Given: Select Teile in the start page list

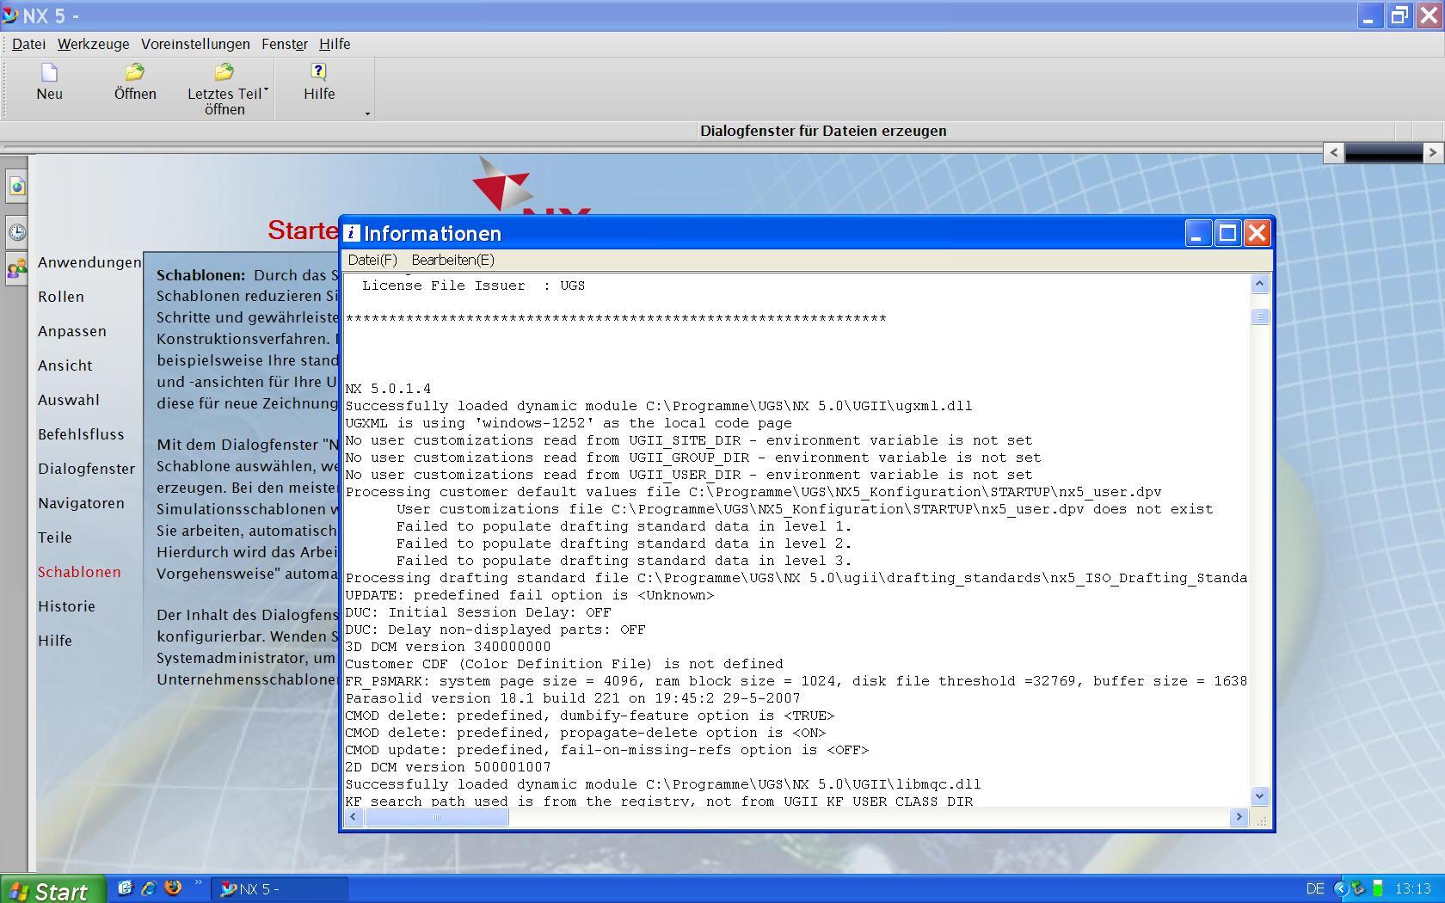Looking at the screenshot, I should [x=55, y=537].
